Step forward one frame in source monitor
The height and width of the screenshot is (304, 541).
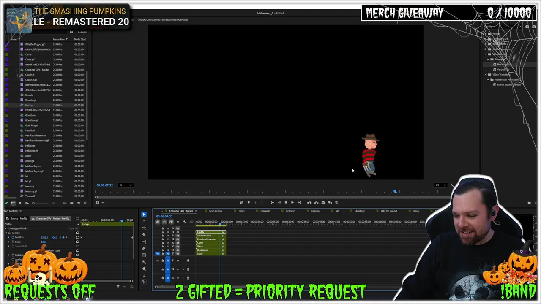(x=292, y=202)
